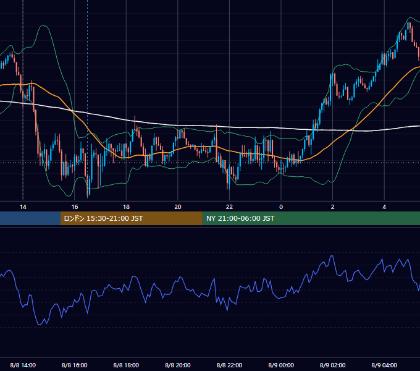Click the ロンドン 15:30-21:00 JST session bar

point(131,218)
